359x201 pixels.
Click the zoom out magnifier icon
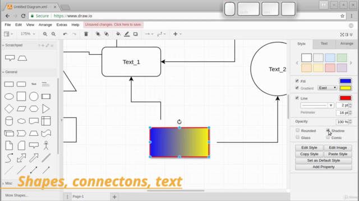click(54, 34)
